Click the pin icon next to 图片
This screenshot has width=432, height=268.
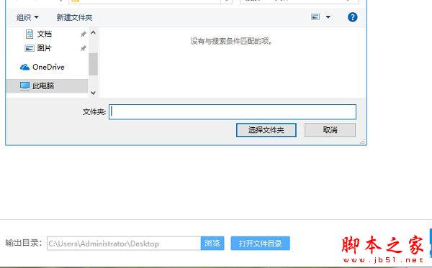click(x=83, y=48)
